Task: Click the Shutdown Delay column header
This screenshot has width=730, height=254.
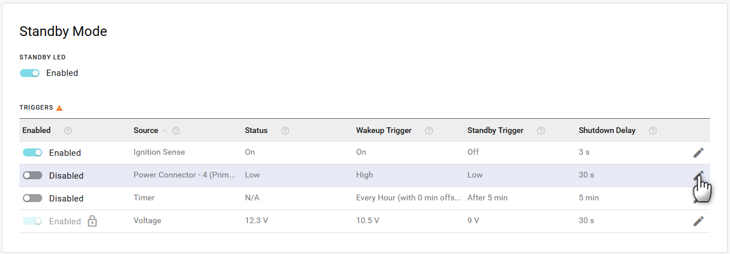Action: [607, 130]
